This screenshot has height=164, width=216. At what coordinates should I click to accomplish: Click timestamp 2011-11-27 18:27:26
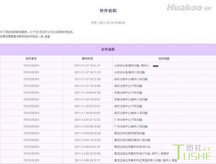pyautogui.click(x=87, y=79)
